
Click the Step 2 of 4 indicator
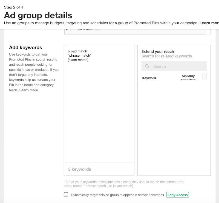point(13,7)
